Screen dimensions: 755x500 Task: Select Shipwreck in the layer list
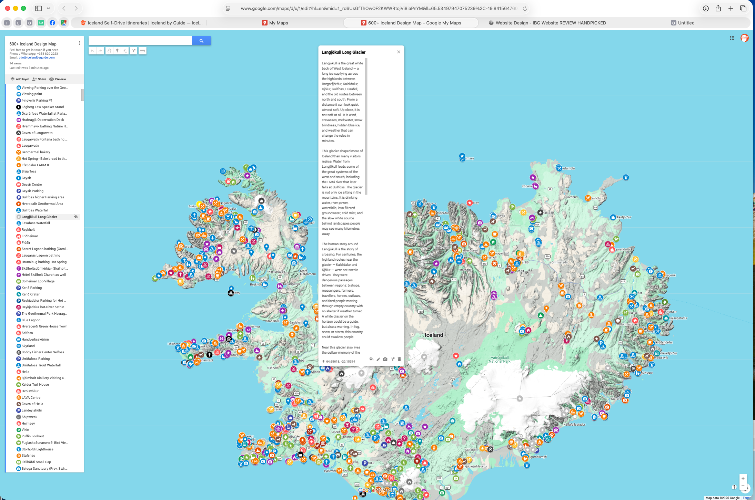[29, 417]
